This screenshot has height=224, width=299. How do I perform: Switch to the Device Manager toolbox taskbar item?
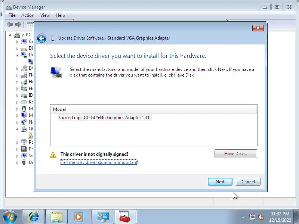coord(125,217)
